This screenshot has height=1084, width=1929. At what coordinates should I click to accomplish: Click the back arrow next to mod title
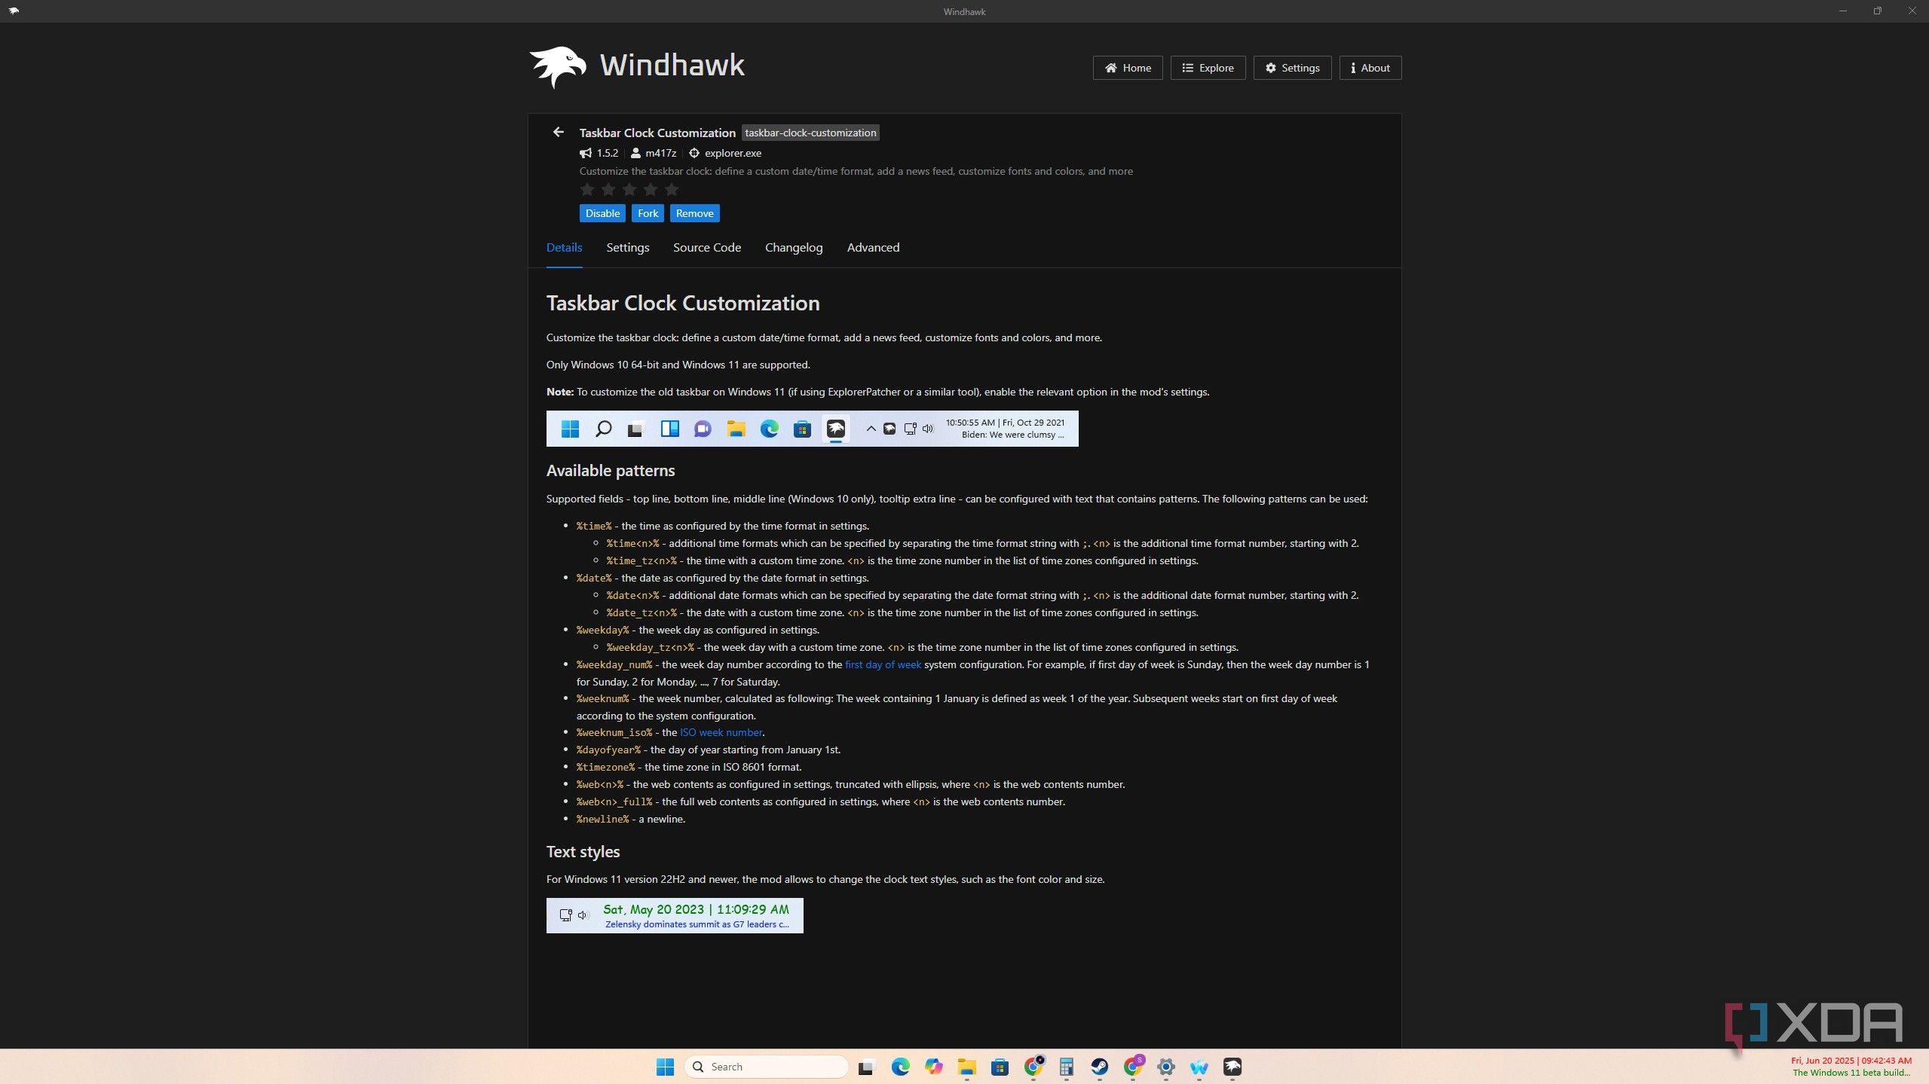pyautogui.click(x=558, y=132)
